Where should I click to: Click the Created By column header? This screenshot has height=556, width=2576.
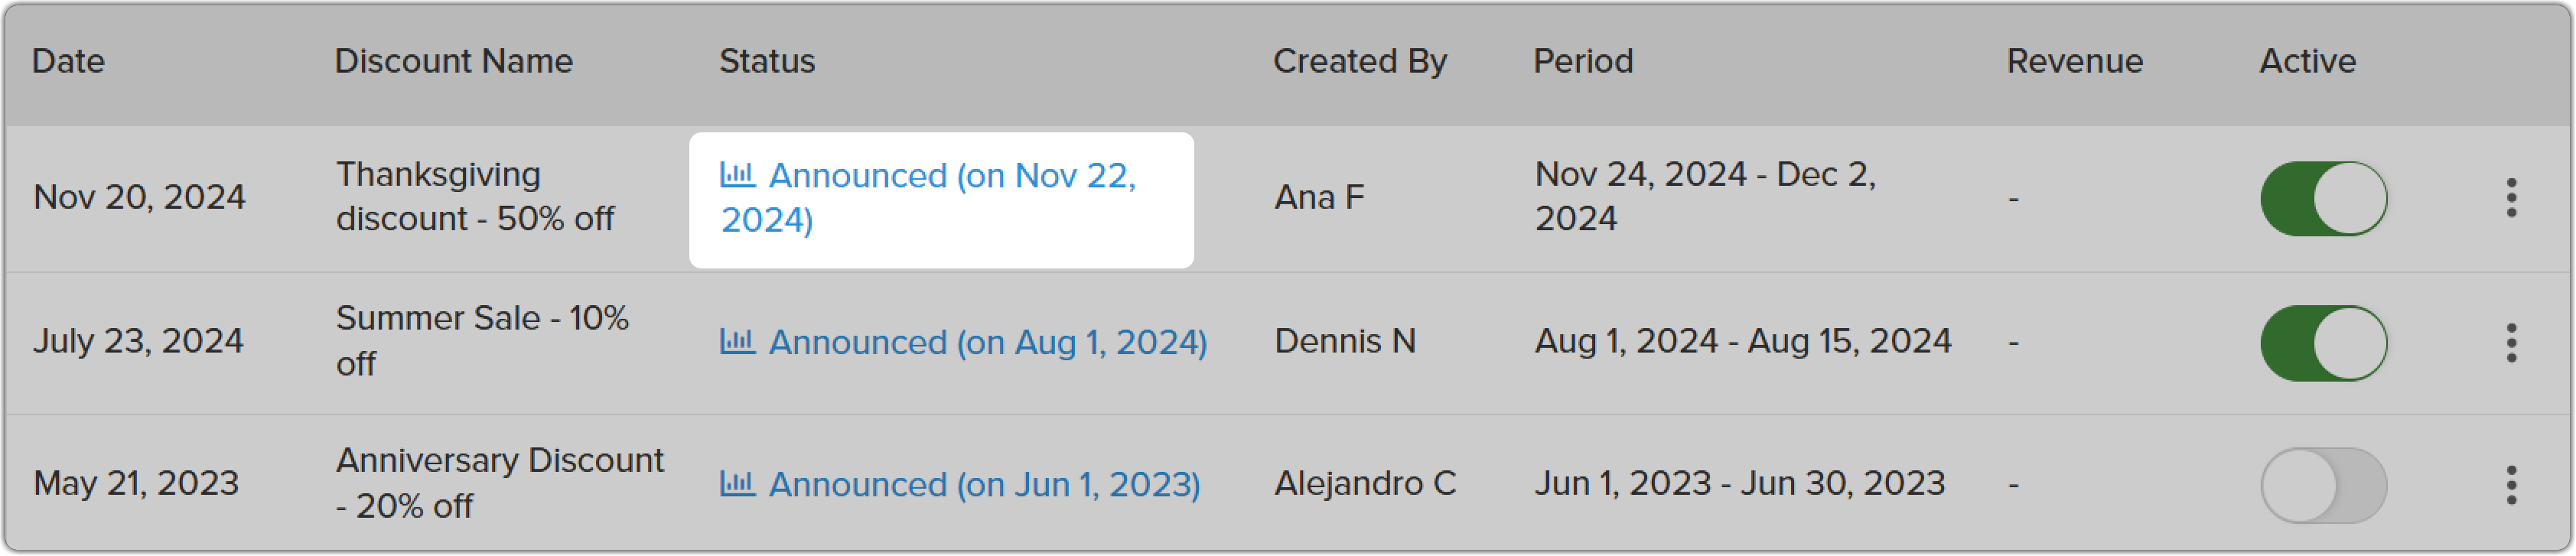[x=1359, y=61]
